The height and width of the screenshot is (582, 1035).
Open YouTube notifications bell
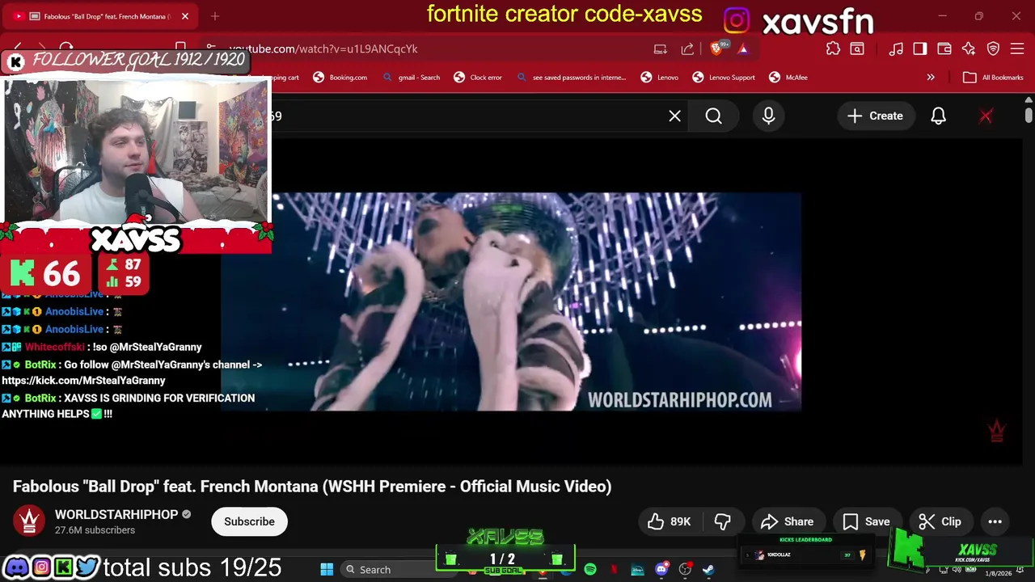click(x=938, y=116)
